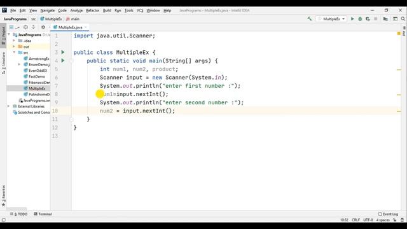Open the Build menu

(107, 10)
